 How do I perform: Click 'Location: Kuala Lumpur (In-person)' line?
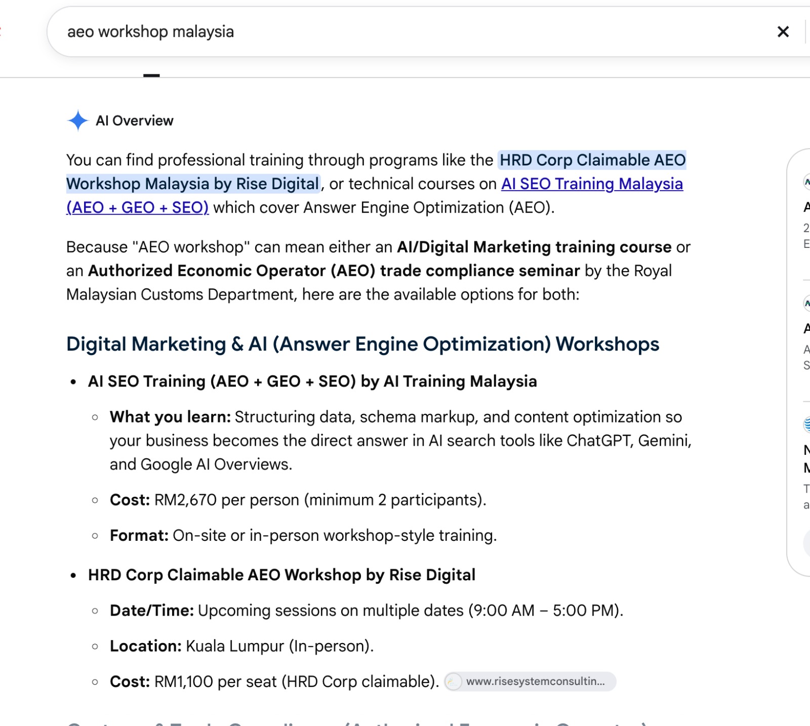click(241, 646)
